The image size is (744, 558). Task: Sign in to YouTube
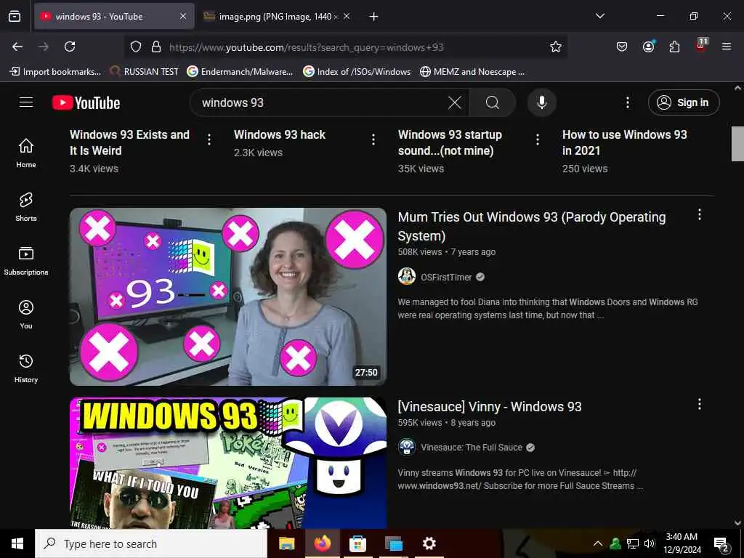coord(684,102)
